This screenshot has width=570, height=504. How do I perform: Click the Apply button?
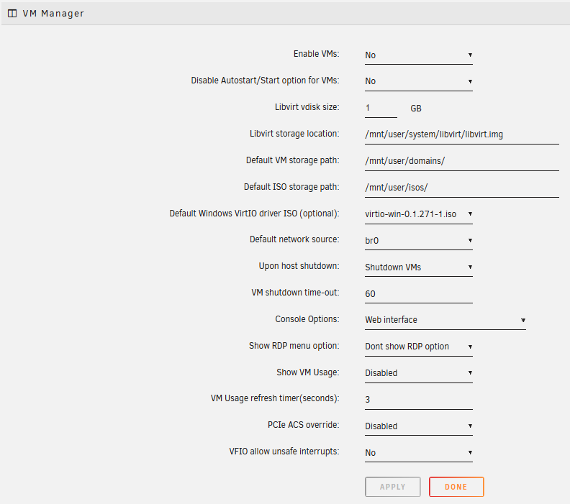click(392, 487)
